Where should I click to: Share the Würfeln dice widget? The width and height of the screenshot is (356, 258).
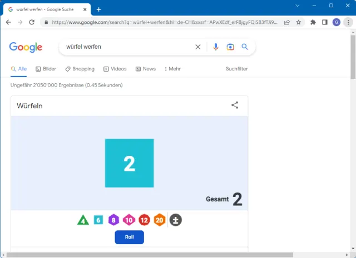(235, 105)
